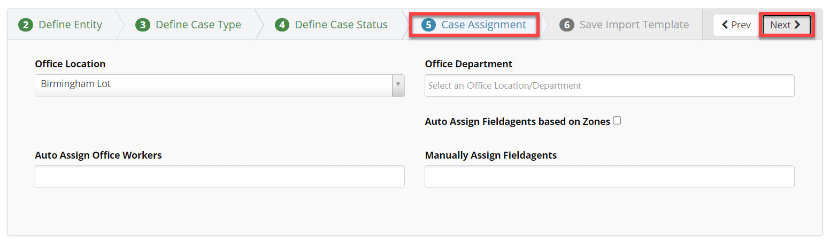
Task: Click the green number 4 step badge
Action: point(282,25)
